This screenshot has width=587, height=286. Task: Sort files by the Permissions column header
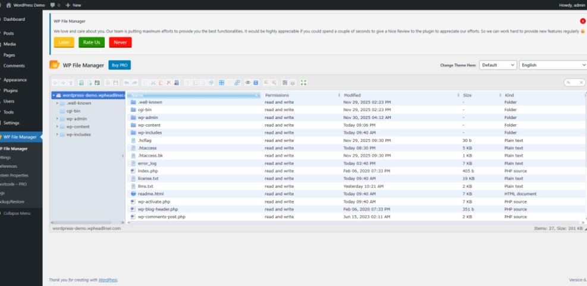click(302, 95)
